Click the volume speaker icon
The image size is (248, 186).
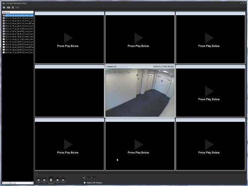[84, 178]
